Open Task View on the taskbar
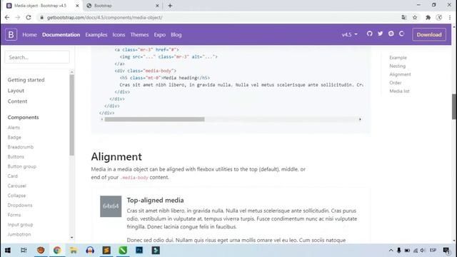457x257 pixels. tap(24, 251)
